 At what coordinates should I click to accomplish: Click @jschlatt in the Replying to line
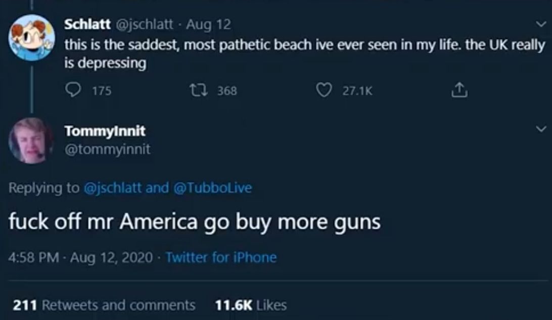[x=112, y=188]
